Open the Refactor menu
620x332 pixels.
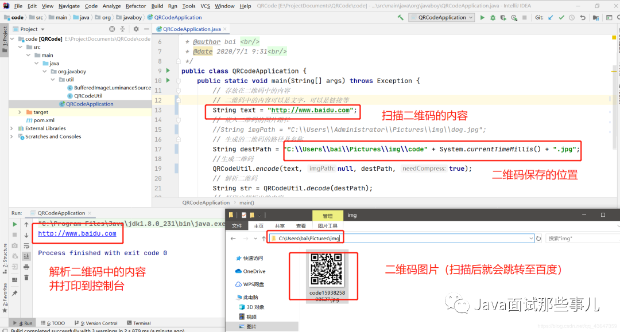135,6
